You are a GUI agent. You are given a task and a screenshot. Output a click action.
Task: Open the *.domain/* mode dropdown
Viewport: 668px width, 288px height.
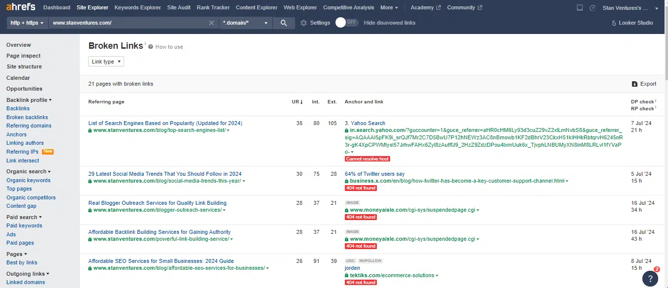pyautogui.click(x=245, y=23)
